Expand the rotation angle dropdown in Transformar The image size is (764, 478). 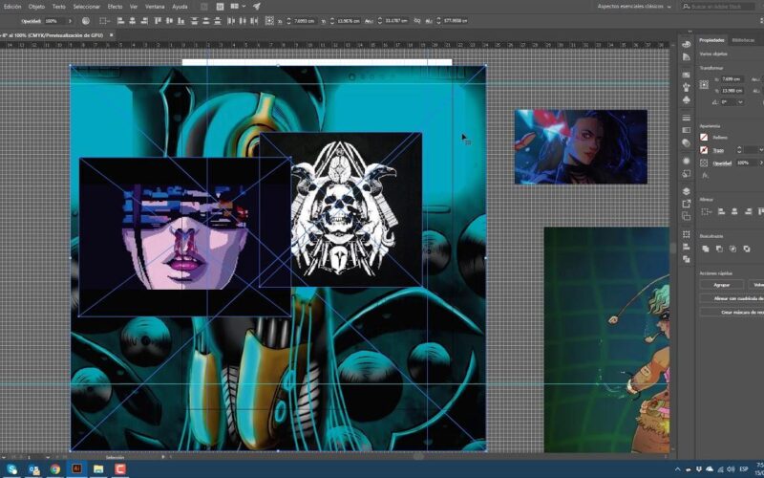point(740,102)
